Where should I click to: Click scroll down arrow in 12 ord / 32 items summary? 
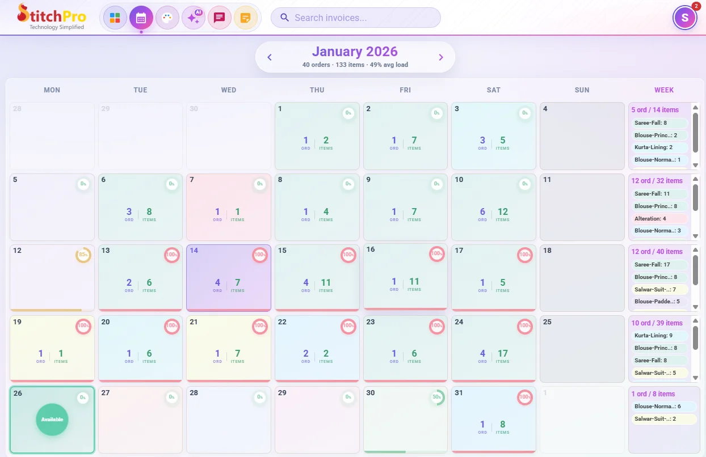(x=695, y=236)
